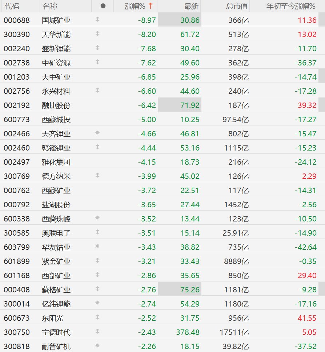Select stock name 天齐锂业
The width and height of the screenshot is (325, 352).
click(x=56, y=134)
